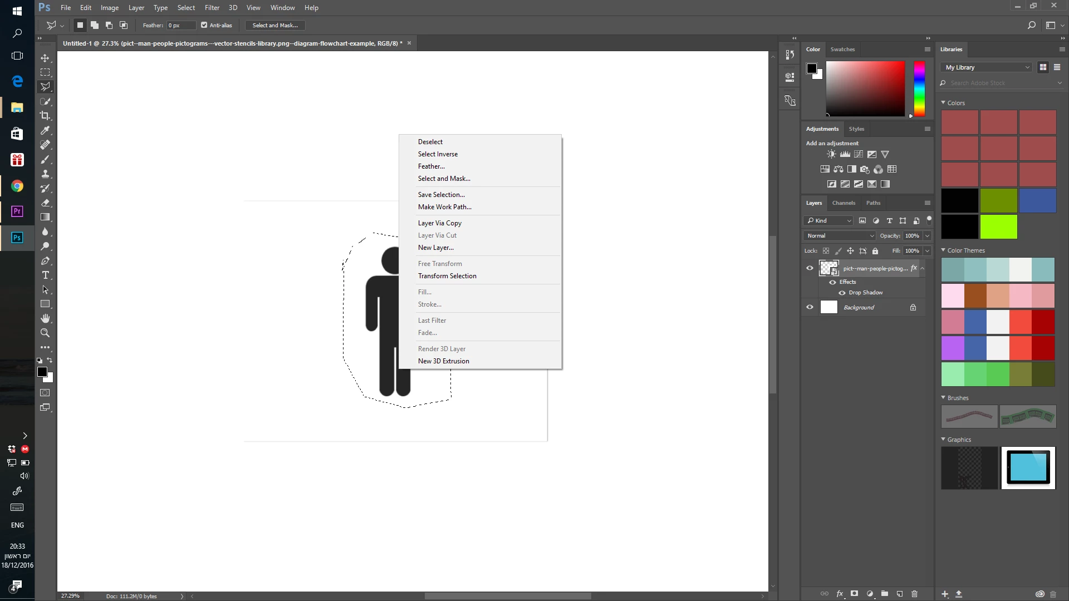Collapse the Color Themes section
The width and height of the screenshot is (1069, 601).
943,250
